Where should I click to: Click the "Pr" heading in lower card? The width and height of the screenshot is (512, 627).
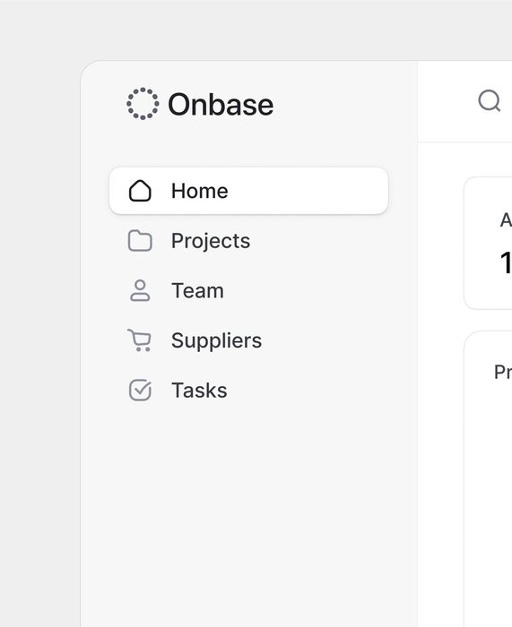click(x=503, y=373)
